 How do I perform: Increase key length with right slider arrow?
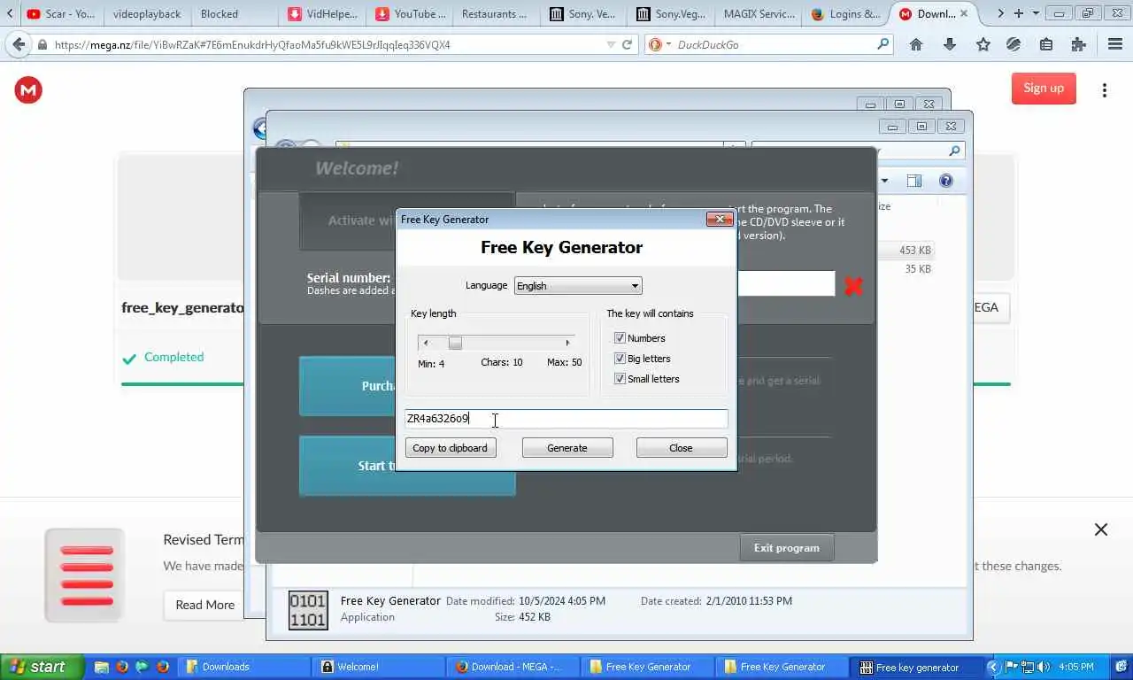coord(567,343)
